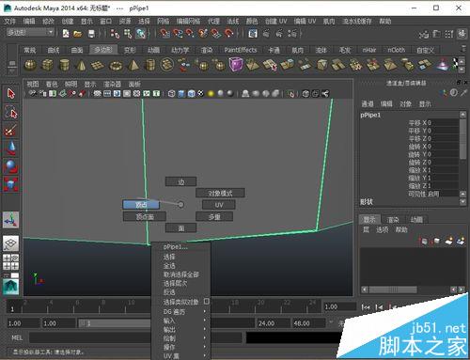Click the purple cube shelf icon
The image size is (470, 360).
(236, 65)
